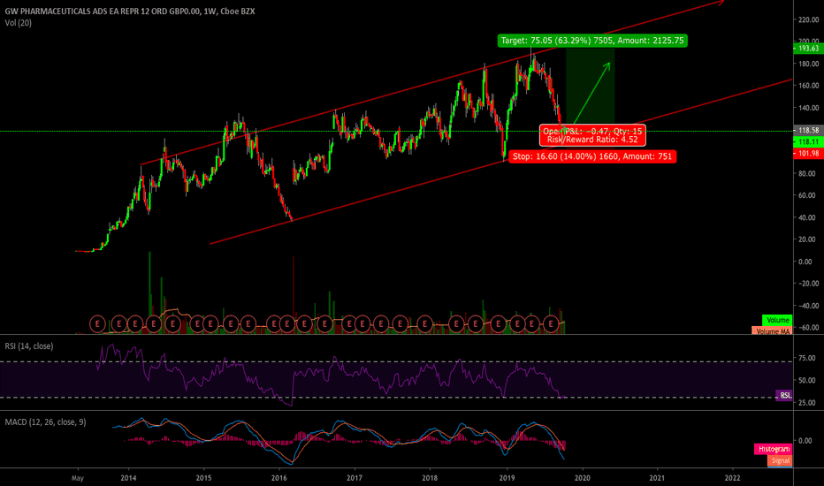Select the green projection arrow drawing

click(x=591, y=93)
